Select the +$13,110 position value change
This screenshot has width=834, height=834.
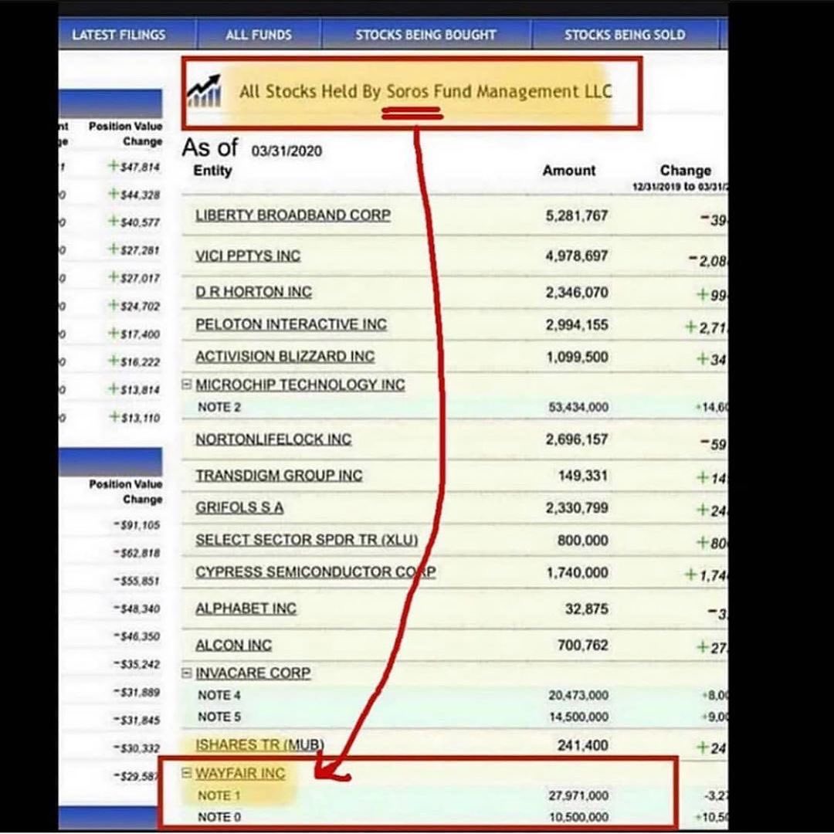[x=134, y=418]
